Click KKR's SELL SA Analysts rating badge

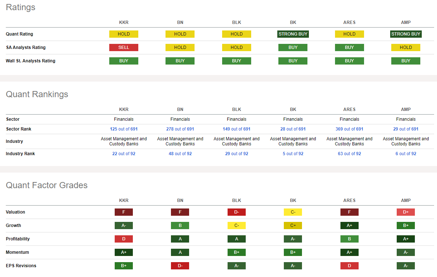[124, 47]
